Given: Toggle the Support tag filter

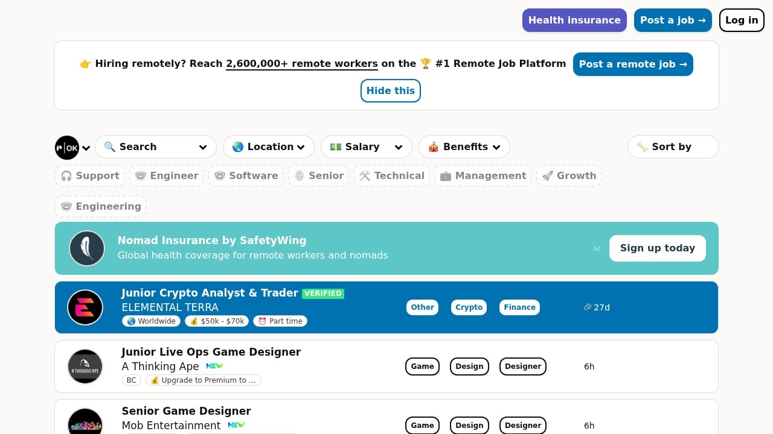Looking at the screenshot, I should pos(90,176).
